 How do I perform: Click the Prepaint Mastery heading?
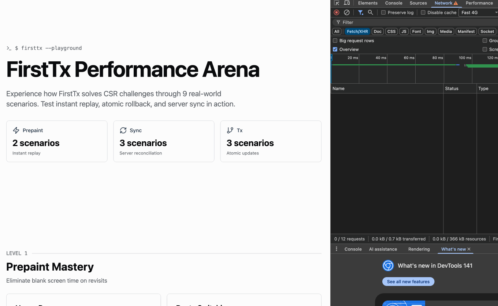[x=50, y=267]
